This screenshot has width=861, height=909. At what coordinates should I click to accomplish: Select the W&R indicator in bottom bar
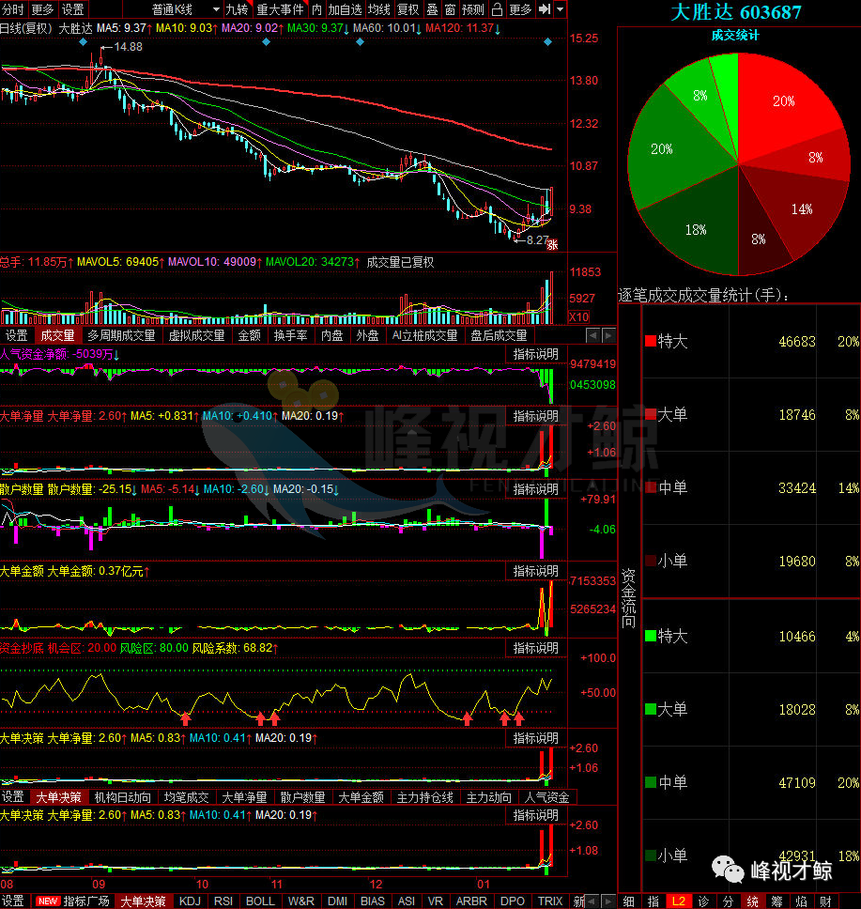point(300,901)
